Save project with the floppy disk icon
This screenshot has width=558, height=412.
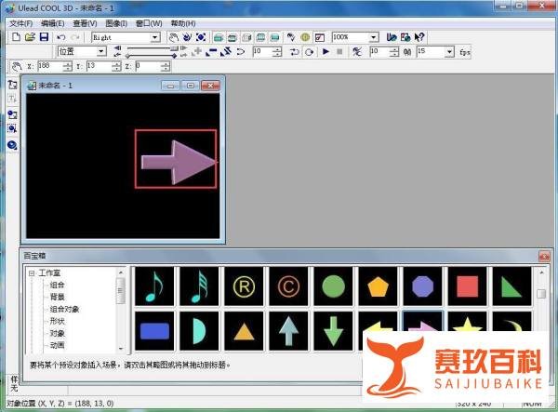pos(44,37)
